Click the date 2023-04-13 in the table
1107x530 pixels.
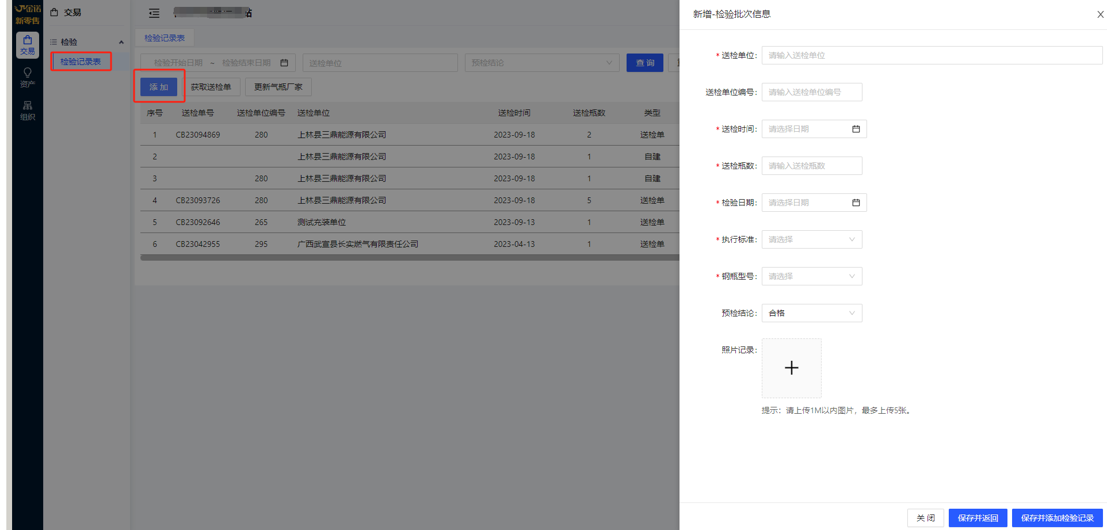pyautogui.click(x=514, y=244)
